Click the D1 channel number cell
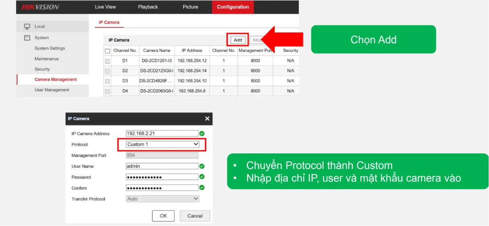The height and width of the screenshot is (226, 489). coord(125,61)
